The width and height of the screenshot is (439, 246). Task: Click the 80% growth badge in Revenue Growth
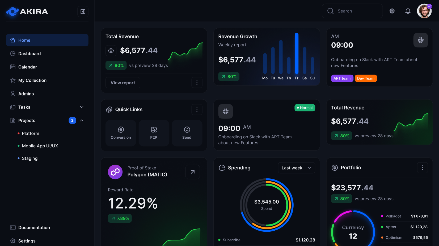click(229, 77)
